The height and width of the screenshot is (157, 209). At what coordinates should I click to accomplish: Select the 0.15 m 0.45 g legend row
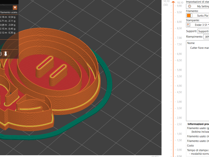(x=8, y=29)
